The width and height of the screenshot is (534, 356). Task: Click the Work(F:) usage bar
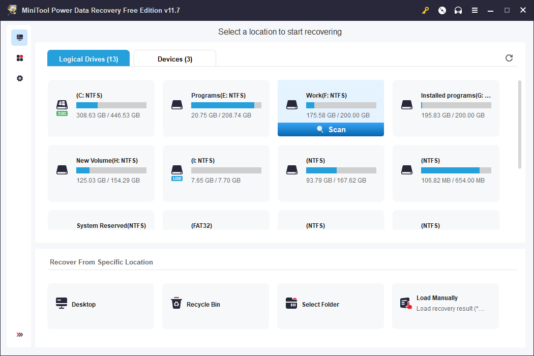tap(341, 105)
